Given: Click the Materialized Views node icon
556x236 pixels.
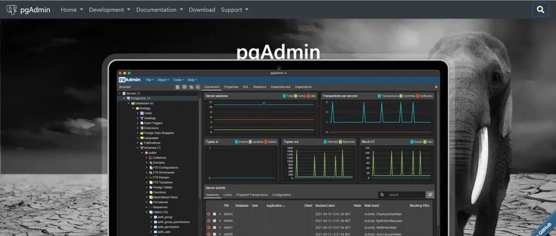Looking at the screenshot, I should (151, 197).
